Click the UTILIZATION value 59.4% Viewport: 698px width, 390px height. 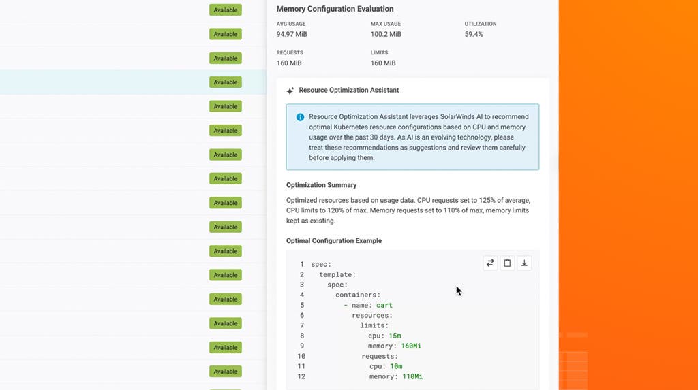[x=474, y=34]
